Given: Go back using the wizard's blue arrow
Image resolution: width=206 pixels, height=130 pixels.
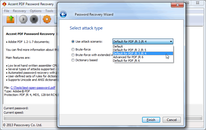Looking at the screenshot, I should click(x=63, y=14).
